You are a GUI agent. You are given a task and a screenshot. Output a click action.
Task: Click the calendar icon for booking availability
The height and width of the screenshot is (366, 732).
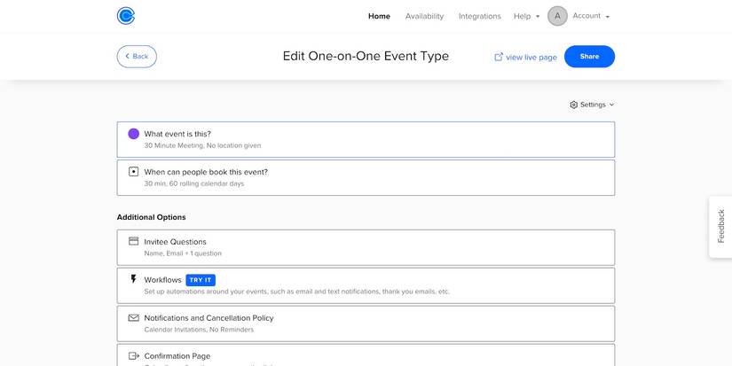click(x=133, y=172)
